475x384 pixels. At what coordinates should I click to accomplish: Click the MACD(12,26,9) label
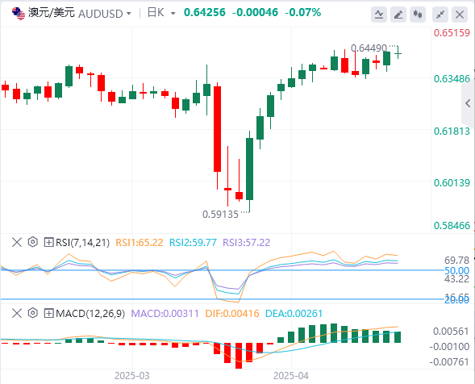pyautogui.click(x=90, y=313)
